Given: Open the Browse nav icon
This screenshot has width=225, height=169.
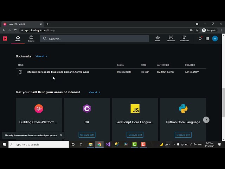Looking at the screenshot, I should coord(31,39).
